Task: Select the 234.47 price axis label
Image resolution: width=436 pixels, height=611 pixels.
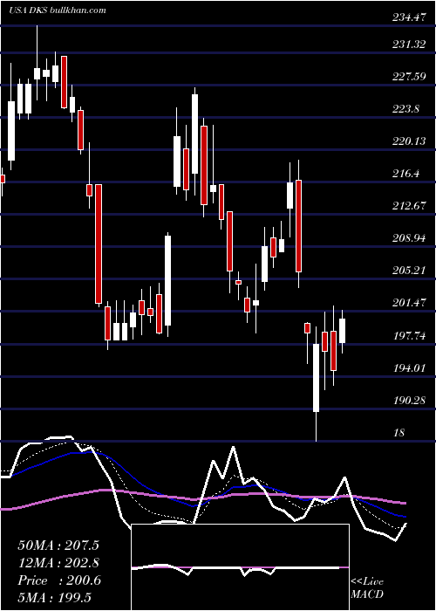Action: click(409, 17)
